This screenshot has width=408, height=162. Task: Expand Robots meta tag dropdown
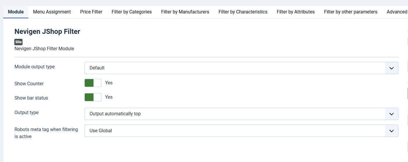(x=234, y=131)
